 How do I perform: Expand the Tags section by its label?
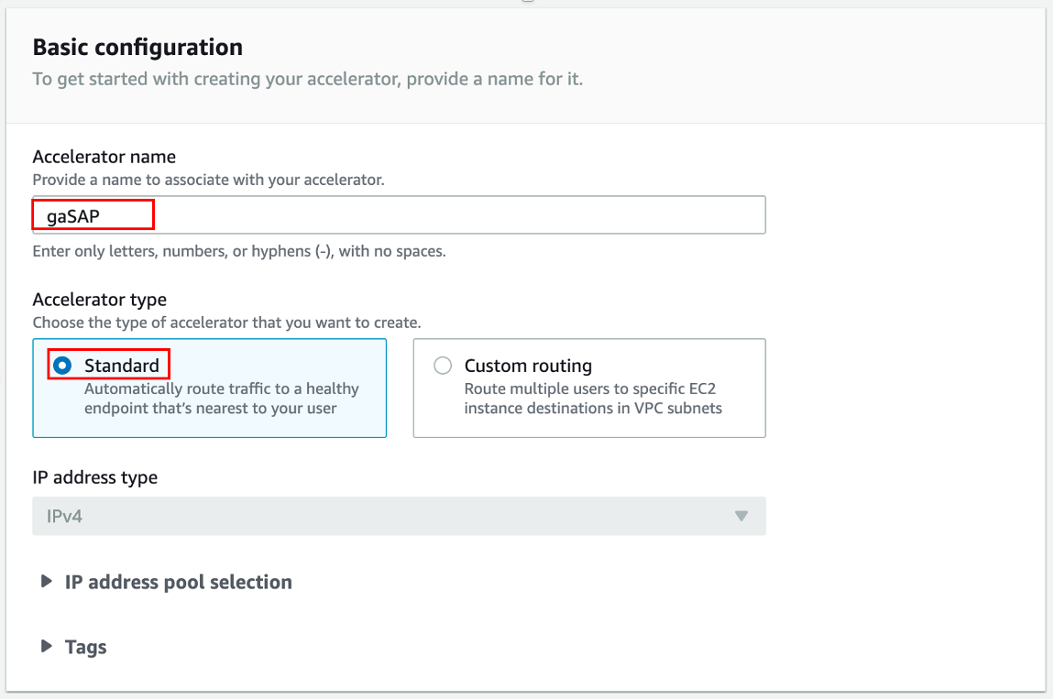pyautogui.click(x=86, y=647)
